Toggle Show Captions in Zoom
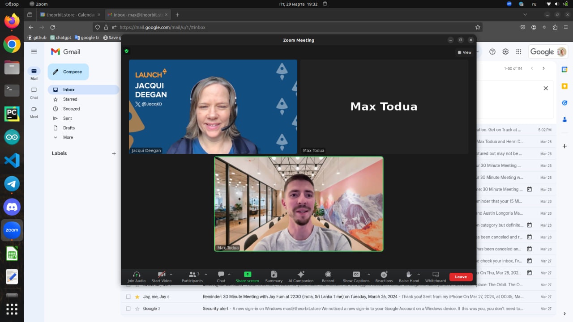573x322 pixels. (x=356, y=276)
